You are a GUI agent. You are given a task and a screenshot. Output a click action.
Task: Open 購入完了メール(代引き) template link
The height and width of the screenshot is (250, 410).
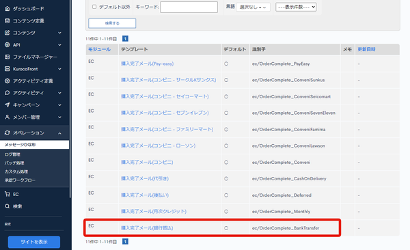pyautogui.click(x=145, y=178)
